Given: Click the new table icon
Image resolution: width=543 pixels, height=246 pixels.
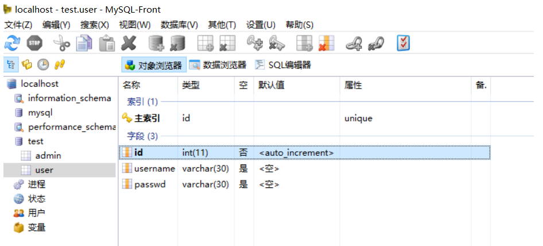Looking at the screenshot, I should coord(205,43).
